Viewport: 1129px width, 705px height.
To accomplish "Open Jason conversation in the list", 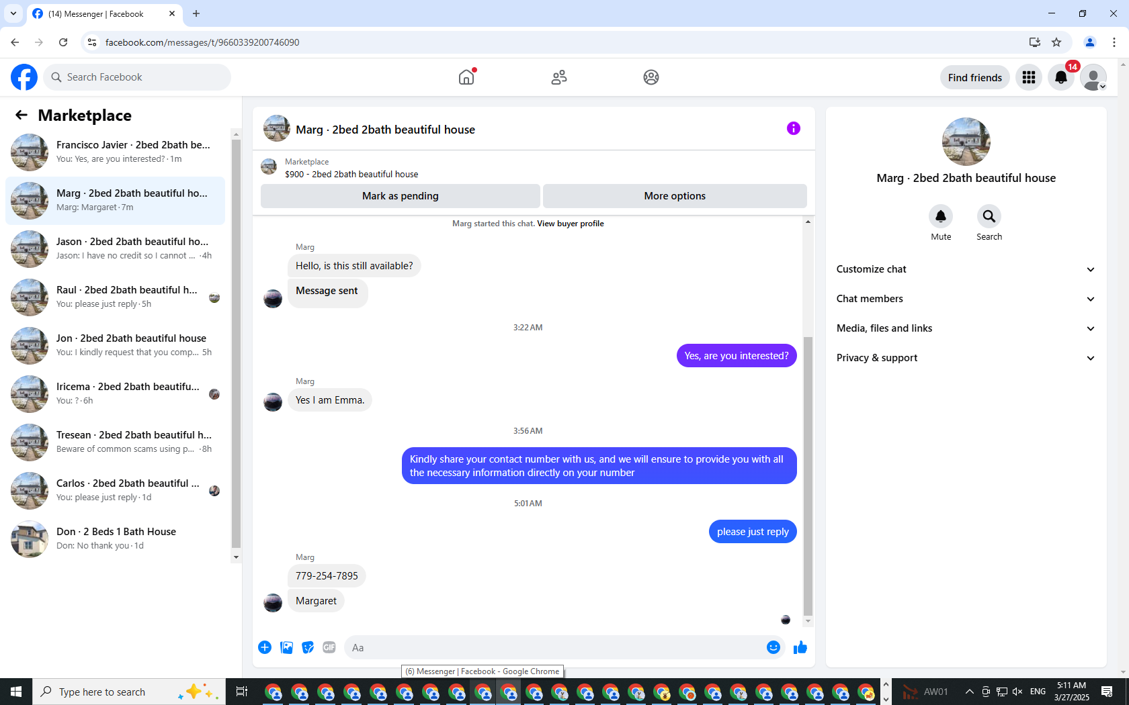I will 116,249.
